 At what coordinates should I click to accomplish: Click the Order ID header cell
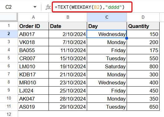coord(33,26)
